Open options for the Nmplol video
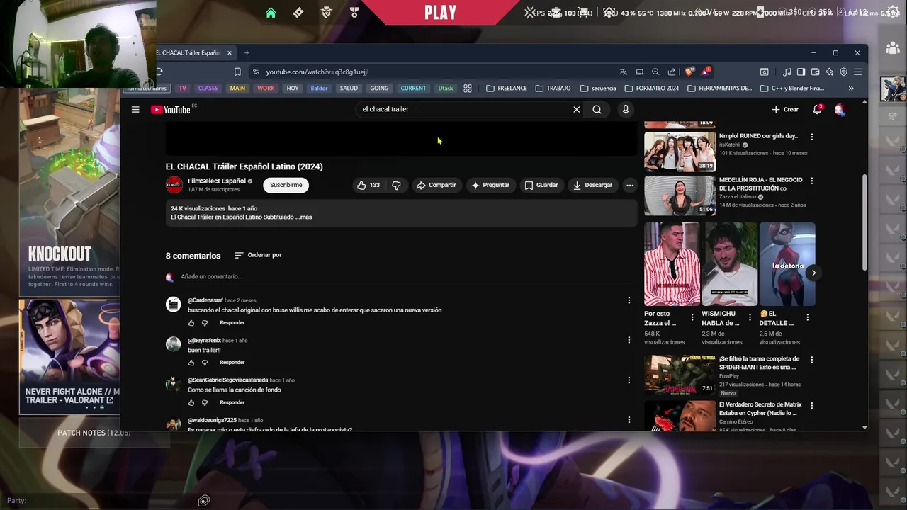This screenshot has height=510, width=907. click(x=812, y=137)
